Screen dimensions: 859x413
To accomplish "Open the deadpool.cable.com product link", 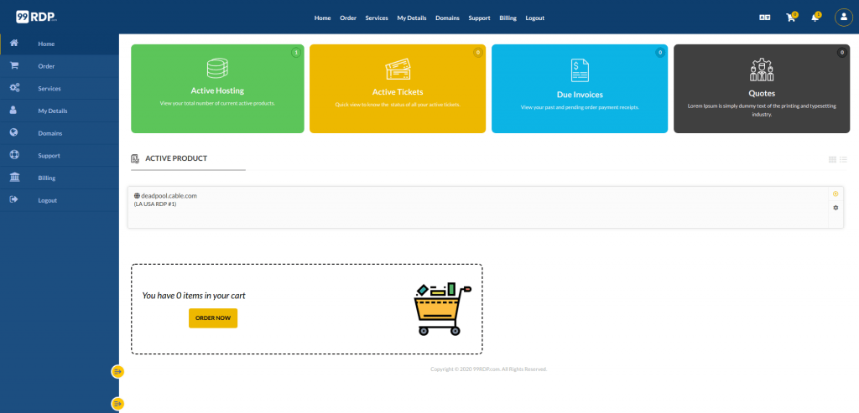I will pyautogui.click(x=169, y=195).
